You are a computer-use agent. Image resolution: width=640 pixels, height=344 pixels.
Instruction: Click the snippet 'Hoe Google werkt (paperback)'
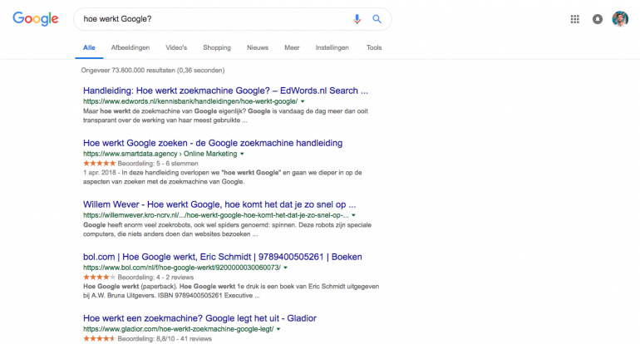click(x=231, y=291)
